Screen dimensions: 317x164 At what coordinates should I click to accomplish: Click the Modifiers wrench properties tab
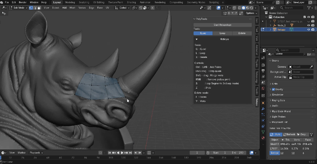click(263, 109)
